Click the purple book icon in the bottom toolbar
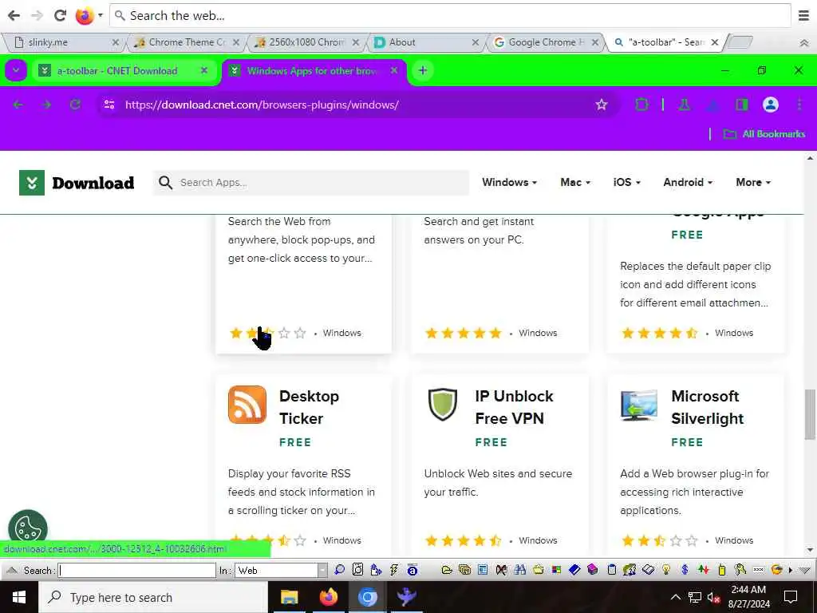Image resolution: width=817 pixels, height=613 pixels. coord(593,570)
